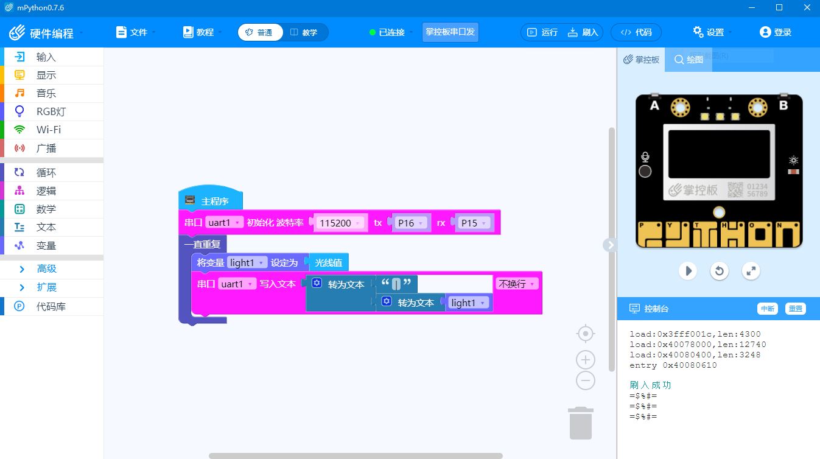Screen dimensions: 820x459
Task: Collapse the right panel with the arrow handle
Action: tap(609, 245)
